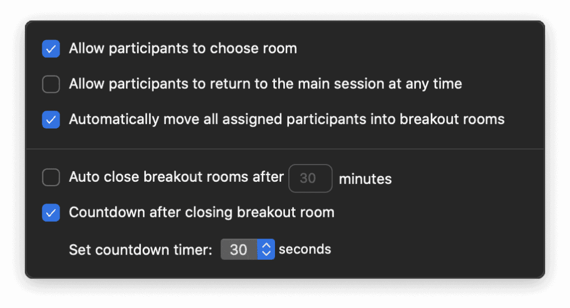
Task: Open the countdown timer seconds dropdown
Action: coord(239,250)
